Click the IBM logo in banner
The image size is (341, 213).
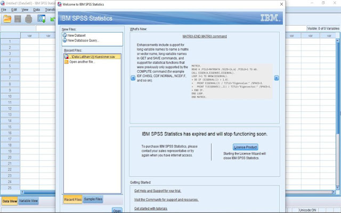click(270, 18)
